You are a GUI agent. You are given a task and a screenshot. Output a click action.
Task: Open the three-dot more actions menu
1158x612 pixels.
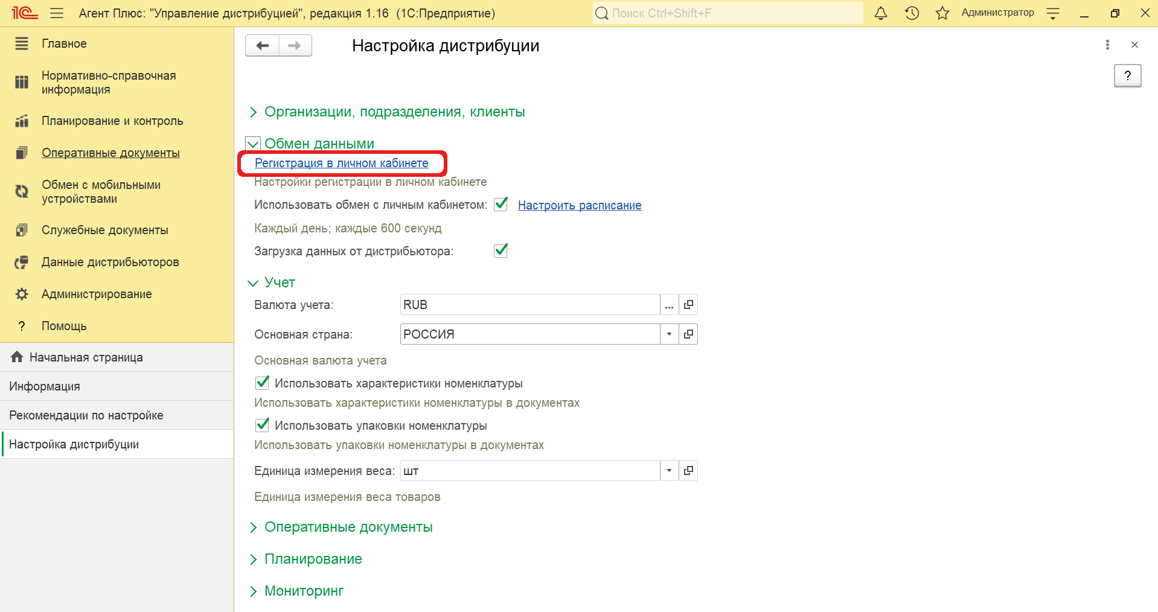coord(1107,45)
